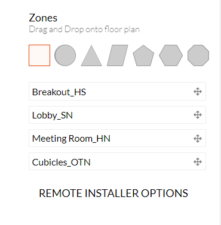
Task: Select the square zone shape
Action: click(x=39, y=55)
